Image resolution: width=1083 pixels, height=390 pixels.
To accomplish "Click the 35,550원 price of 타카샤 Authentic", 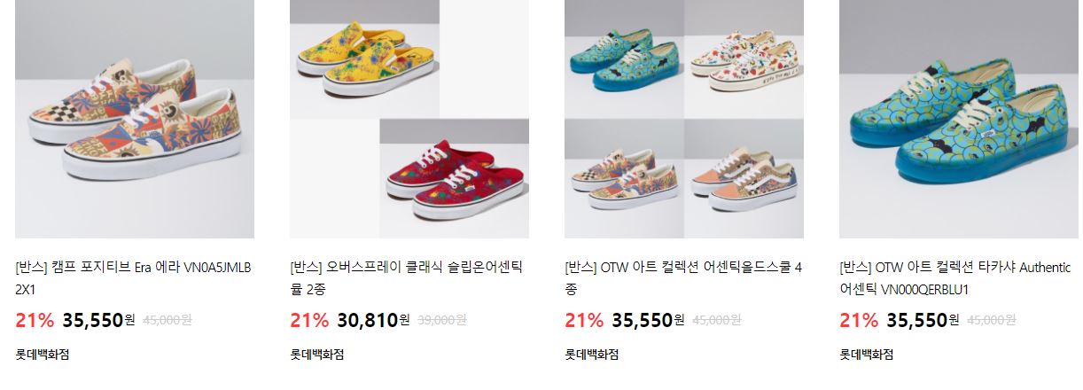I will click(923, 320).
